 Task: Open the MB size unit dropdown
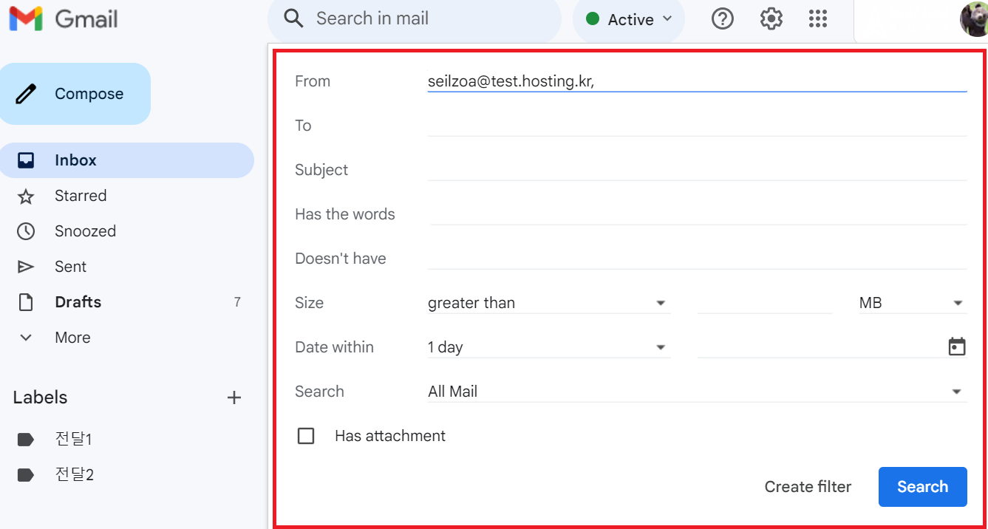click(x=912, y=303)
